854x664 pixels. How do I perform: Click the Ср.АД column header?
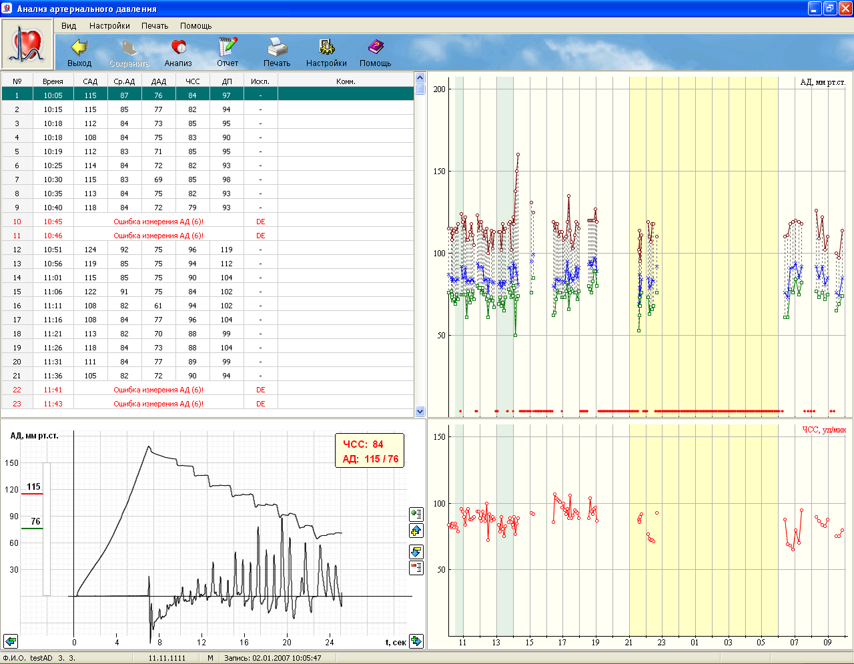[x=124, y=81]
